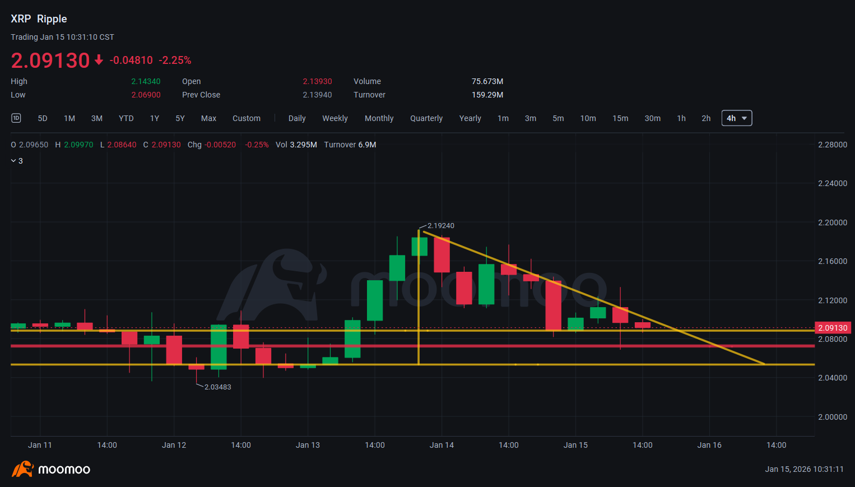Click the 2.03483 low price label
The width and height of the screenshot is (855, 487).
(217, 387)
